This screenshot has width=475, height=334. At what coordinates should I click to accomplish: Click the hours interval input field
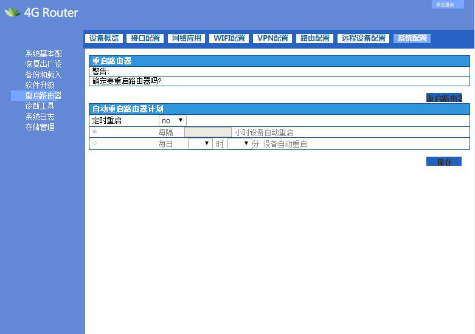coord(207,132)
